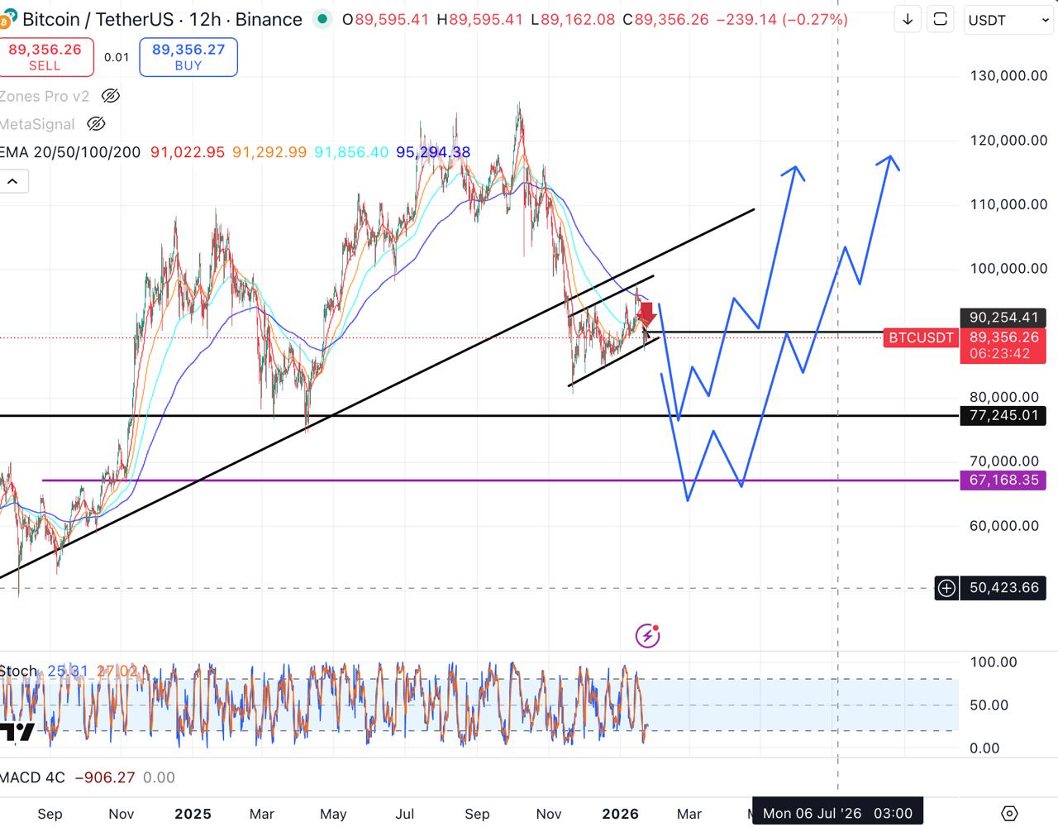Screen dimensions: 1058x827
Task: Click the purple lightning bolt event icon
Action: click(647, 635)
